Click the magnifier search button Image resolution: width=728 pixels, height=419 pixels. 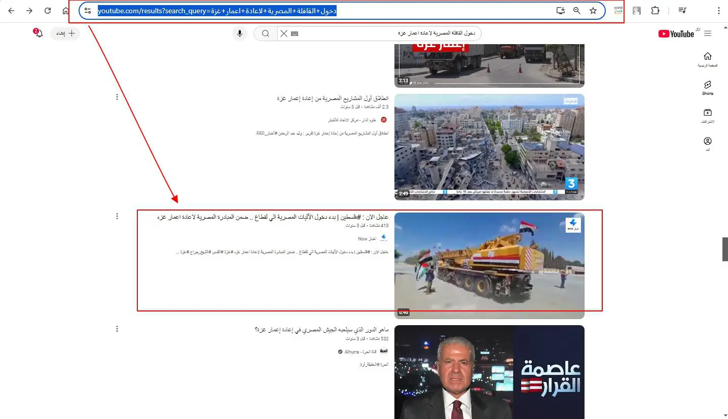point(265,33)
